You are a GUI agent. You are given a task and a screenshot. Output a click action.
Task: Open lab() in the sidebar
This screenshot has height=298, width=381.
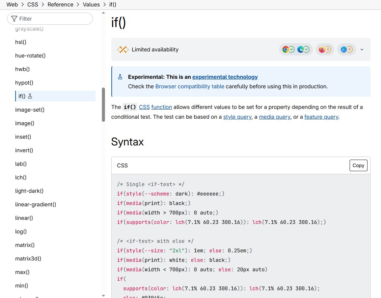[x=21, y=164]
